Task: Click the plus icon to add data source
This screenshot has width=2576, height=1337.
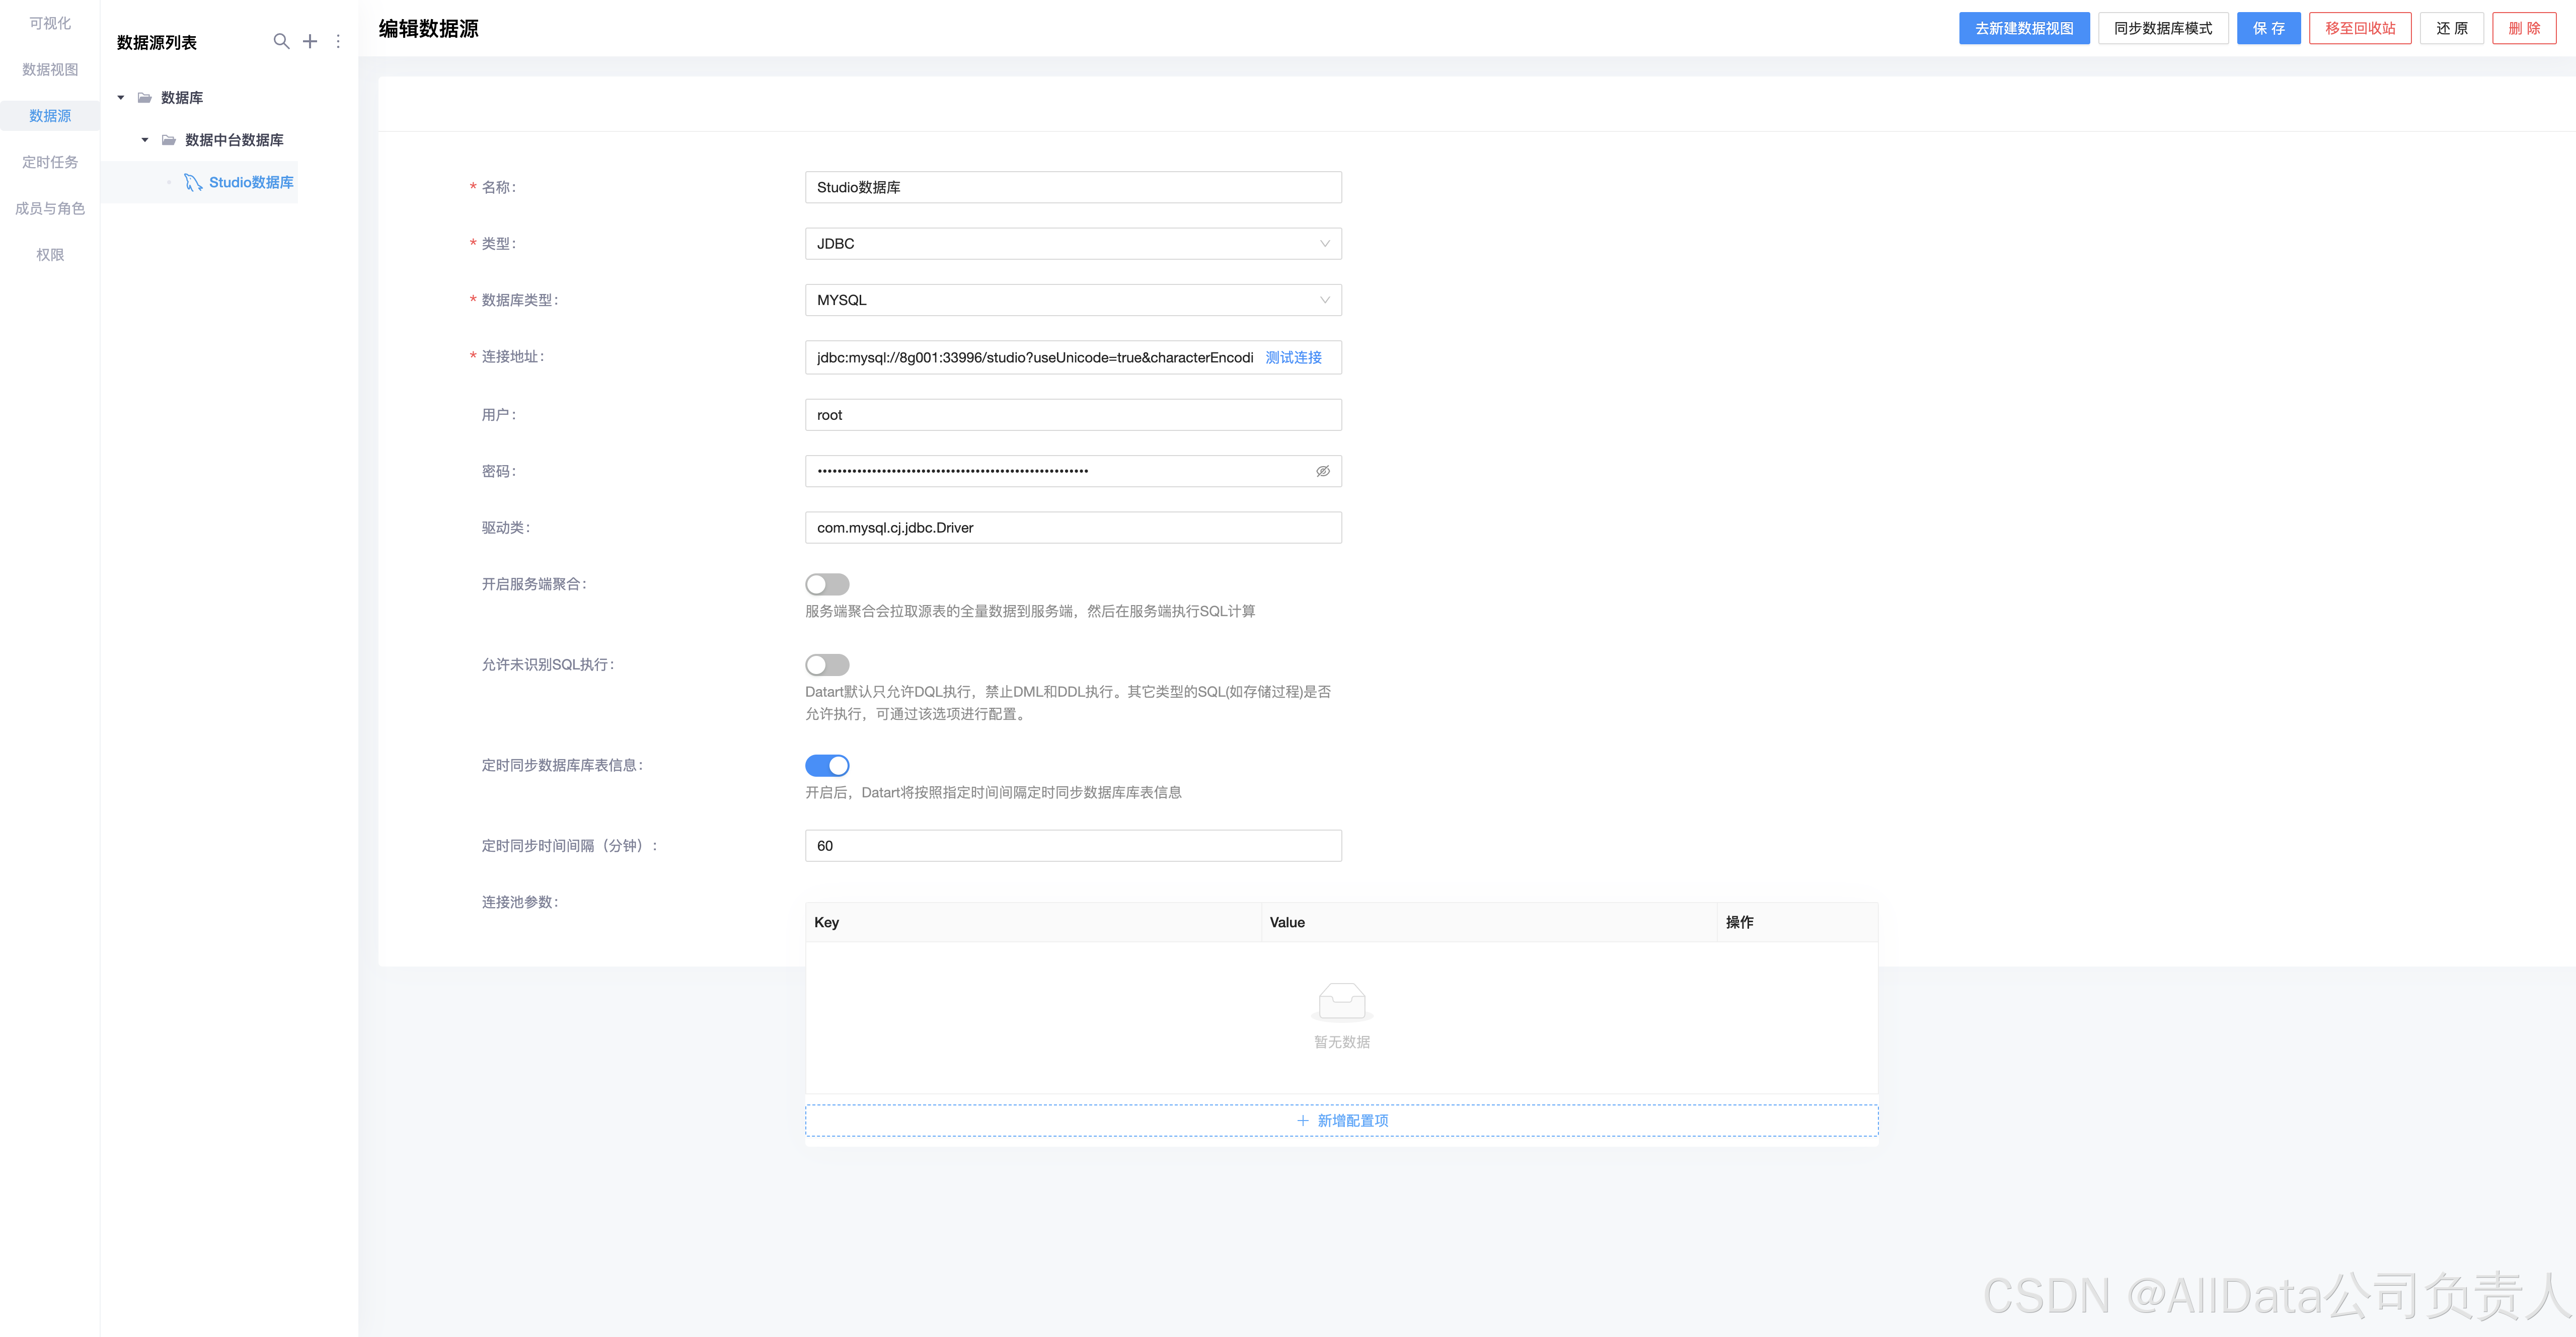Action: coord(310,41)
